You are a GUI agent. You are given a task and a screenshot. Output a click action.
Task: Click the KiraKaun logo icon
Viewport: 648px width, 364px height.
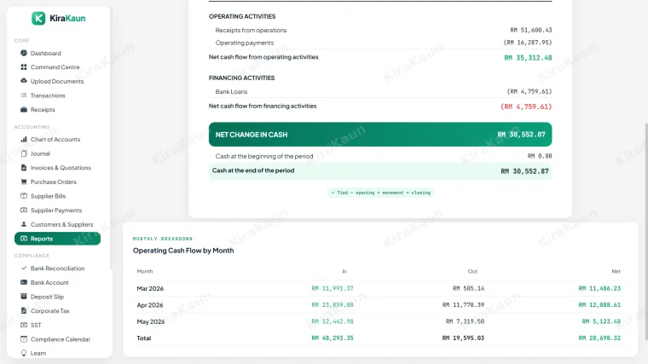38,18
